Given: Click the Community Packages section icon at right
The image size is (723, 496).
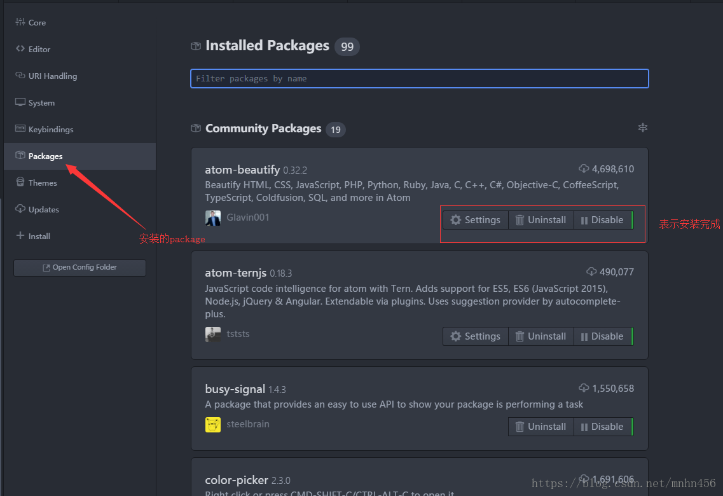Looking at the screenshot, I should 643,127.
